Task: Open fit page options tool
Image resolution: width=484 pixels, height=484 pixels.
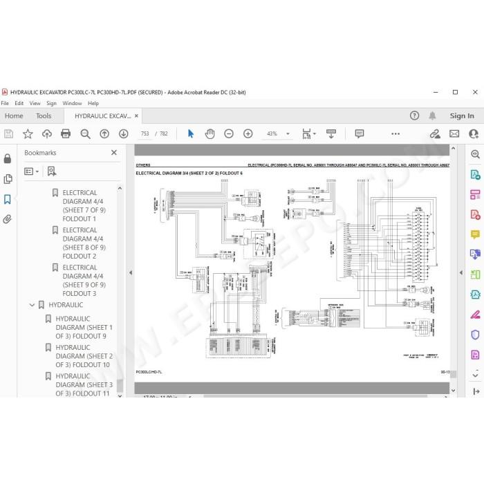Action: click(x=308, y=134)
